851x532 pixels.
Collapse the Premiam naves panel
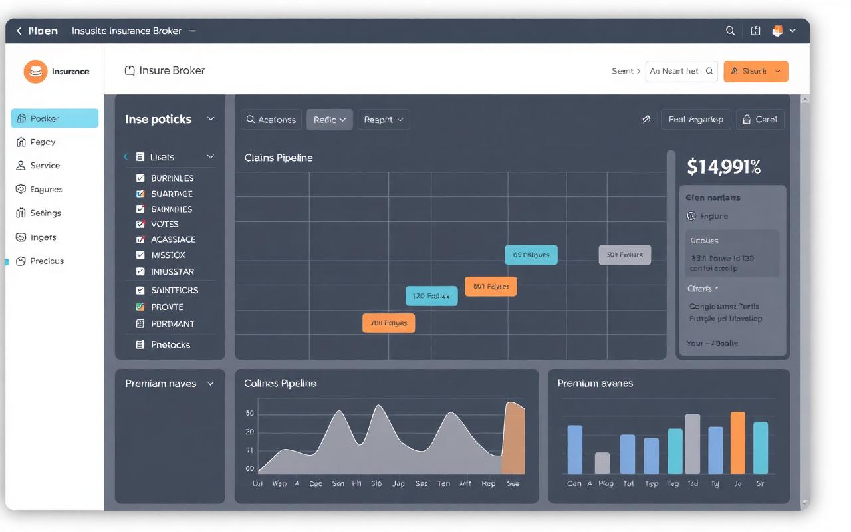[x=211, y=384]
